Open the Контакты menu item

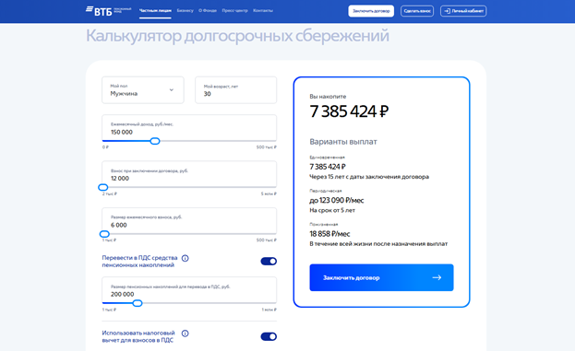pyautogui.click(x=263, y=11)
